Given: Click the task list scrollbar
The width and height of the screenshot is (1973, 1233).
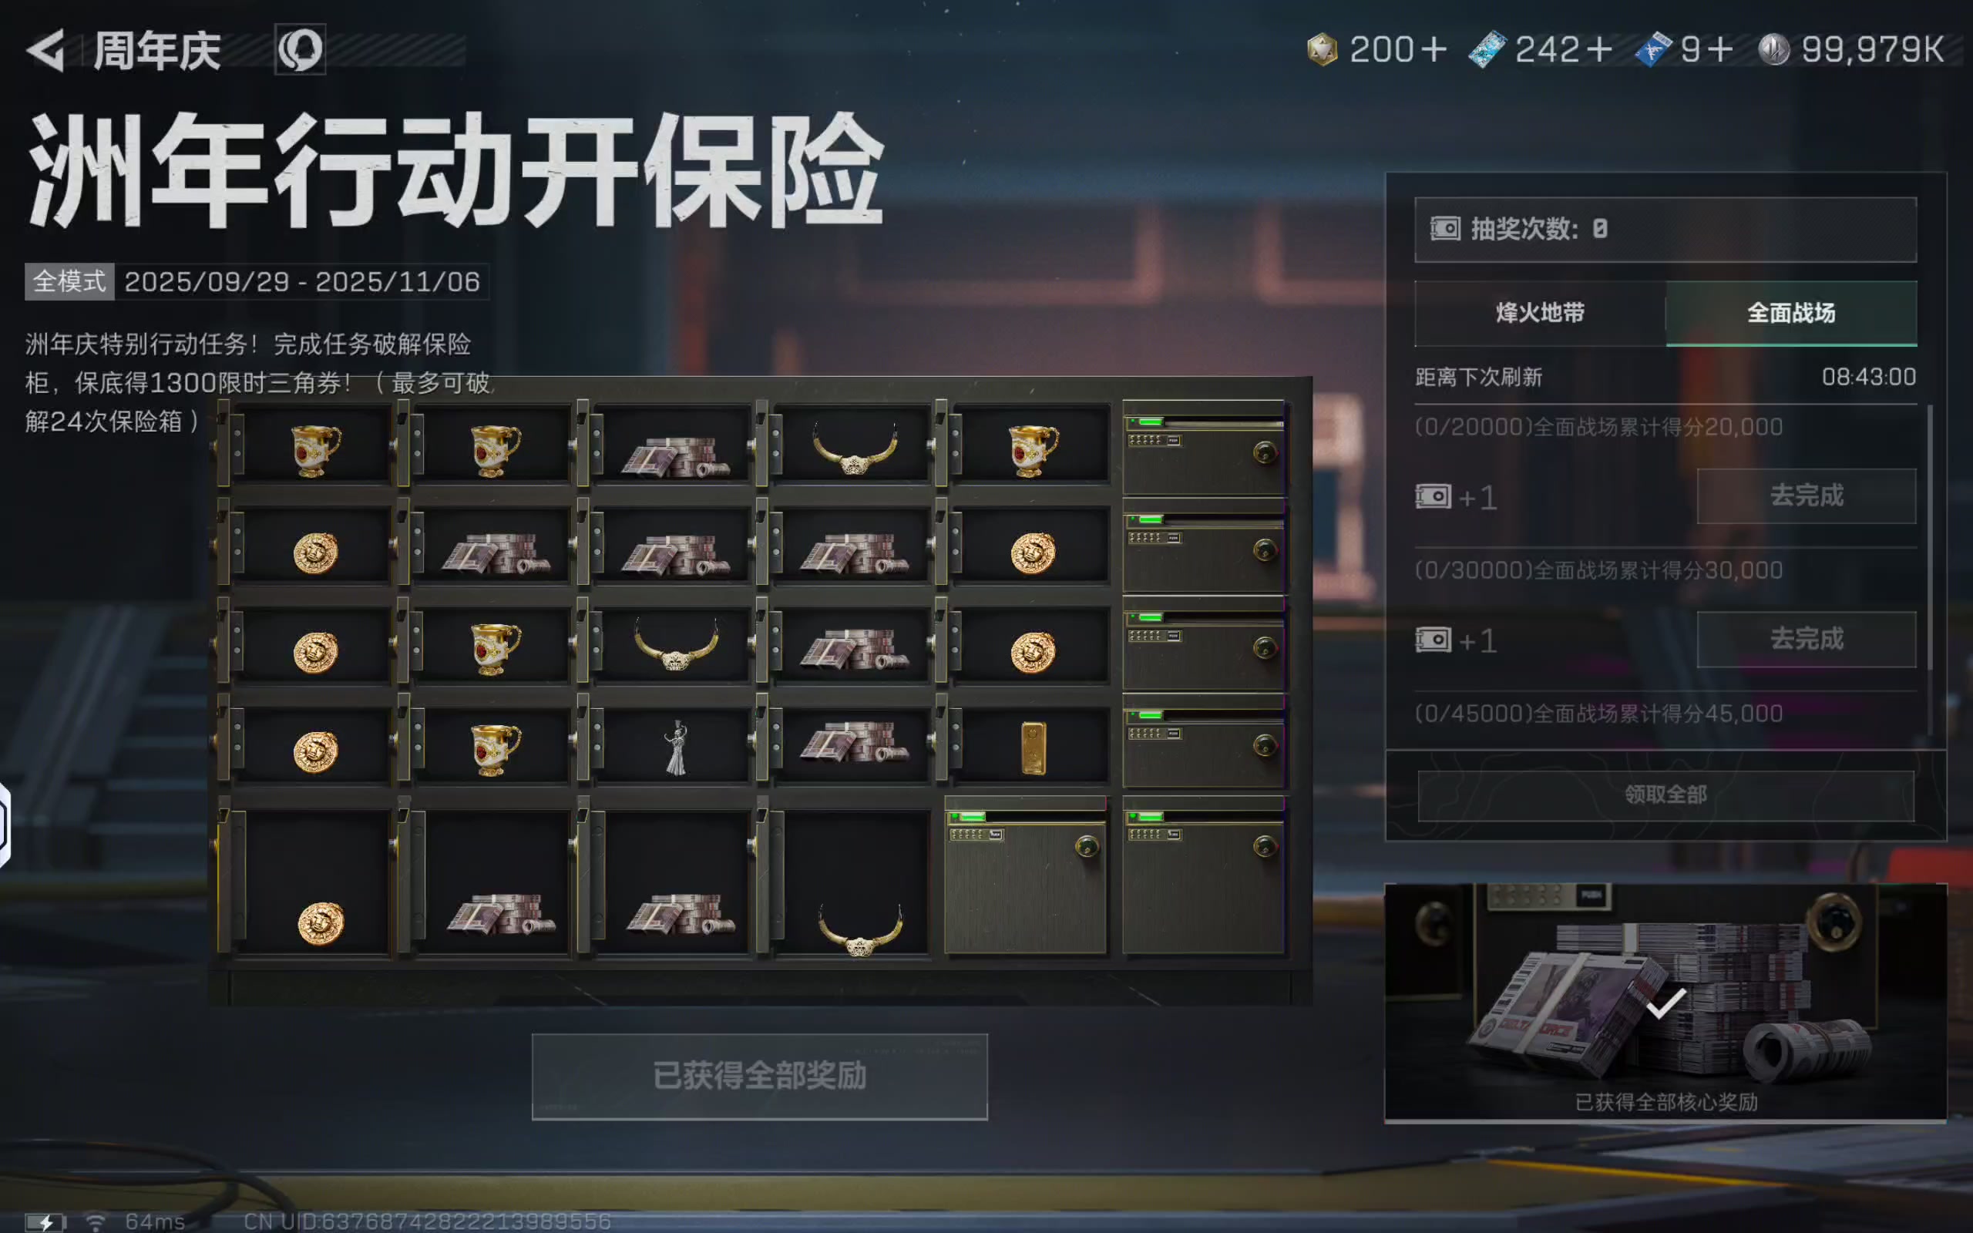Looking at the screenshot, I should tap(1930, 538).
